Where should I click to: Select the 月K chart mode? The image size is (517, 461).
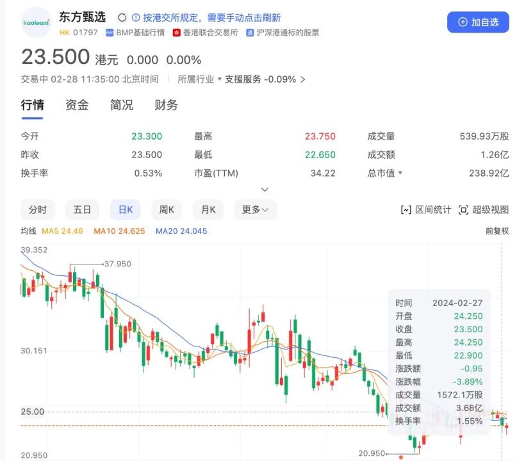[208, 209]
